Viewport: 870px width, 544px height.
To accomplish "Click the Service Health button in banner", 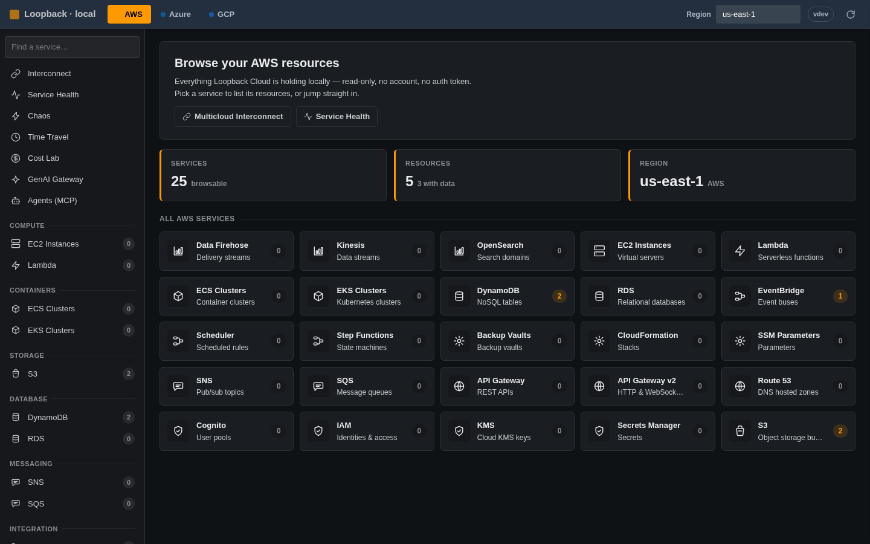I will coord(337,117).
